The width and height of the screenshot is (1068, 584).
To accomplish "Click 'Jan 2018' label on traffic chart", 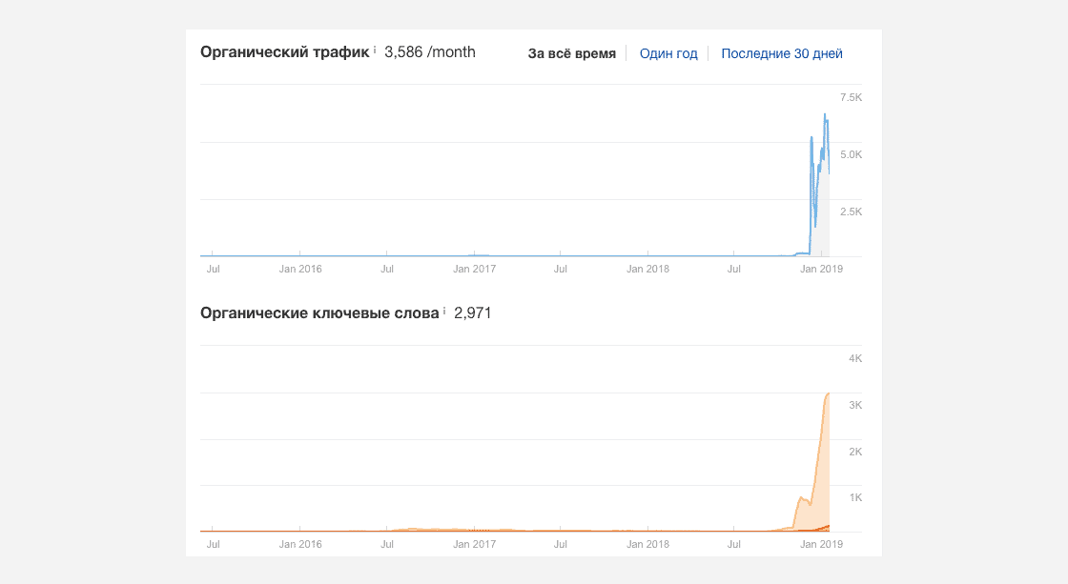I will click(647, 269).
